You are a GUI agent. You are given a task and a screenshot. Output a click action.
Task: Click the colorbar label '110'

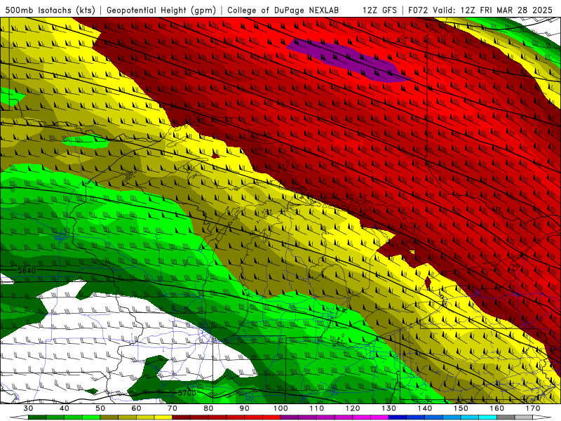point(317,408)
